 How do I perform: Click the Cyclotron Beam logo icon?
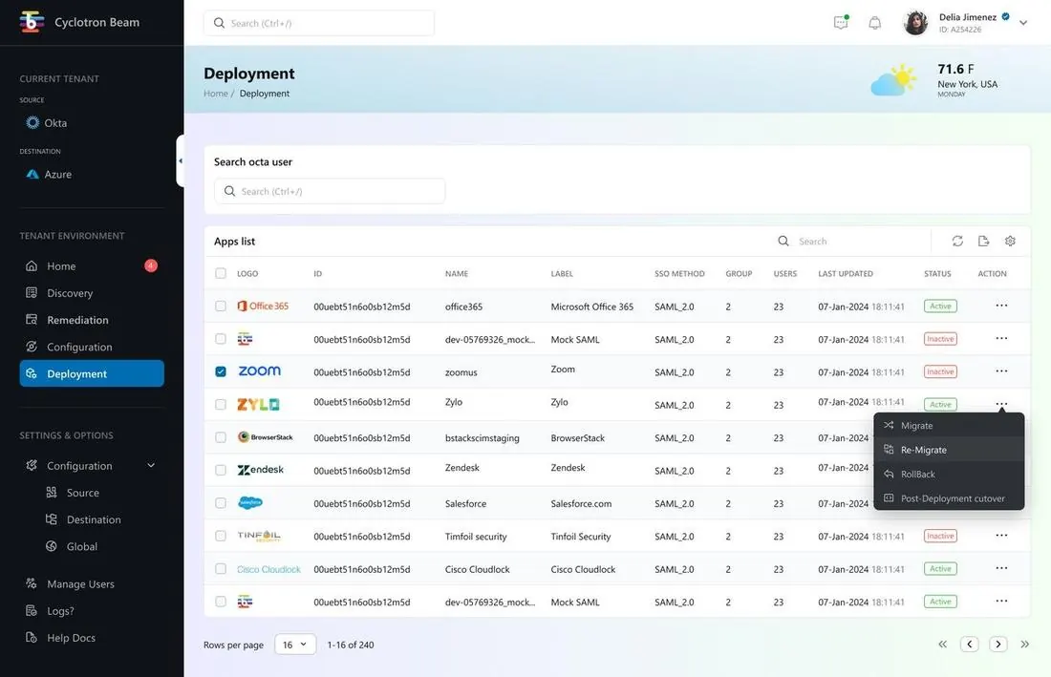32,22
